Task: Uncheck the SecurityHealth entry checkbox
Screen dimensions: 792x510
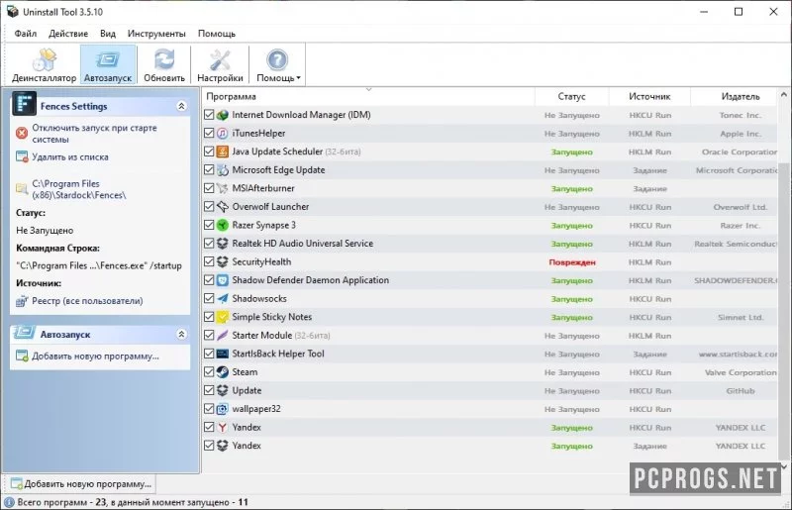Action: pos(209,261)
